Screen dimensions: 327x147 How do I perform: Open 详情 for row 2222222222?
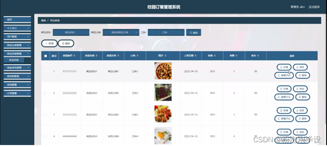284,89
